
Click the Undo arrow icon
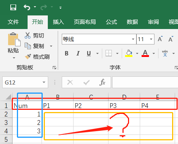pyautogui.click(x=27, y=7)
